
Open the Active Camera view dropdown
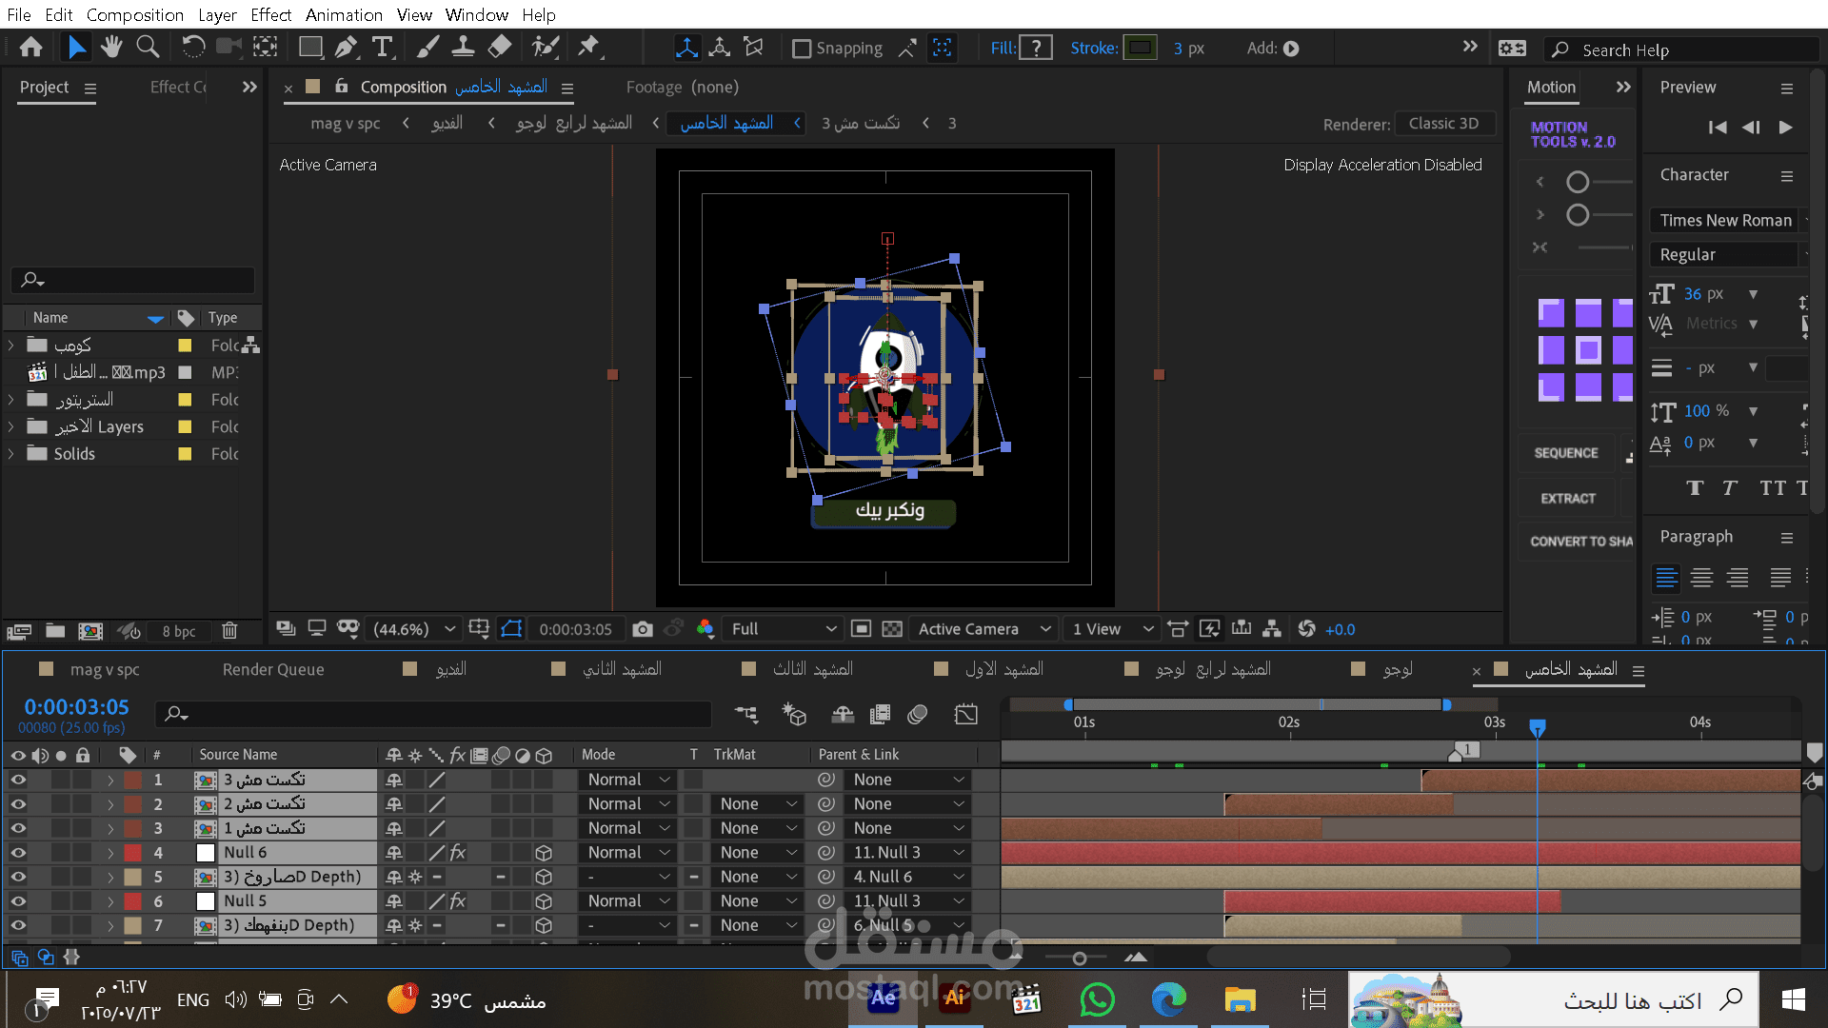984,629
